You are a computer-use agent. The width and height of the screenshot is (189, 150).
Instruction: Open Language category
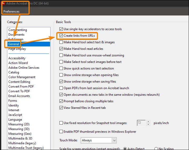pos(15,120)
